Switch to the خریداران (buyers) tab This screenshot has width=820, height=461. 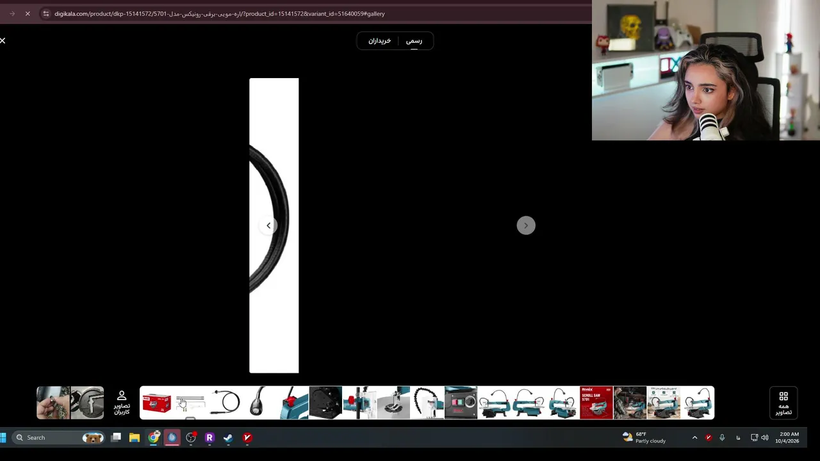pos(379,41)
